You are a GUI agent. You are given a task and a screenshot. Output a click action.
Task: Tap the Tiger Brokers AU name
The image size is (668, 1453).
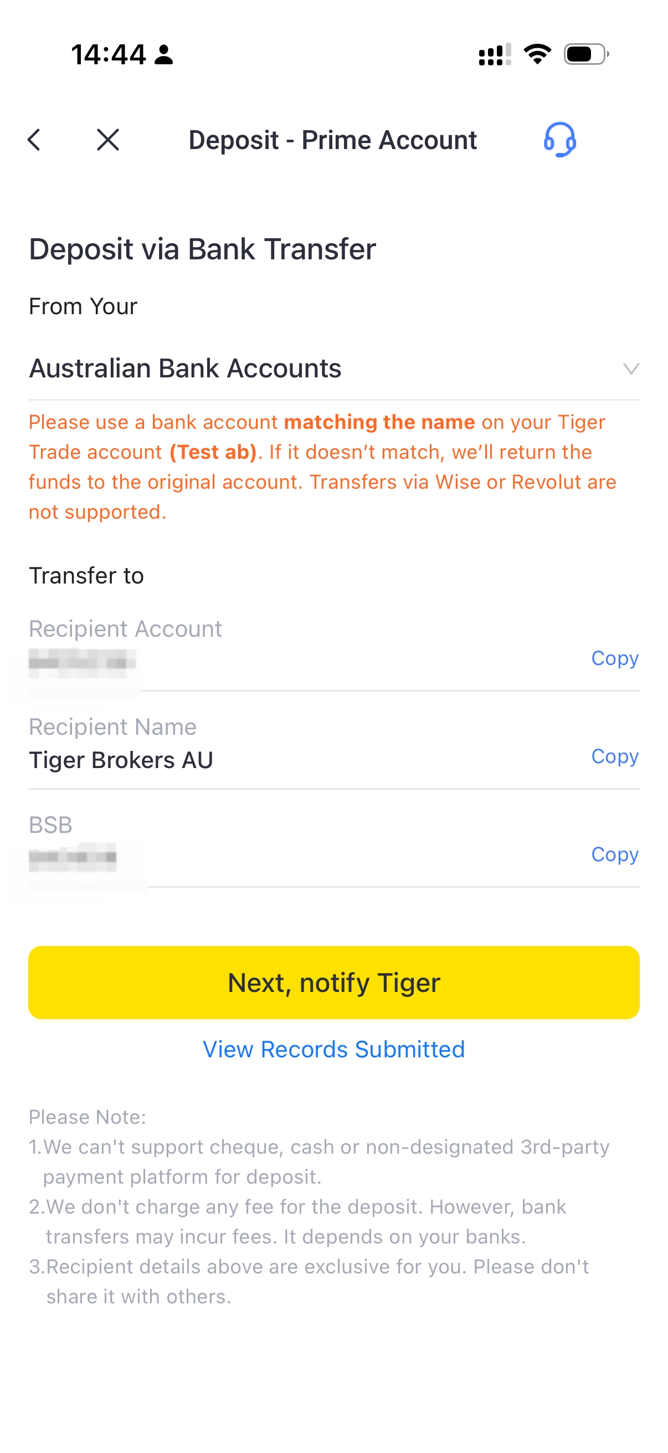(x=121, y=760)
